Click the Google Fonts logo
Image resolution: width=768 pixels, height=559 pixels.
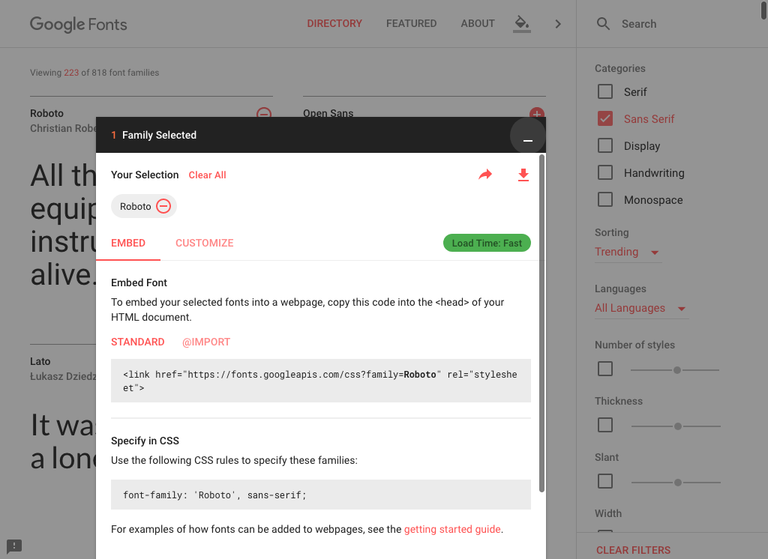point(78,24)
